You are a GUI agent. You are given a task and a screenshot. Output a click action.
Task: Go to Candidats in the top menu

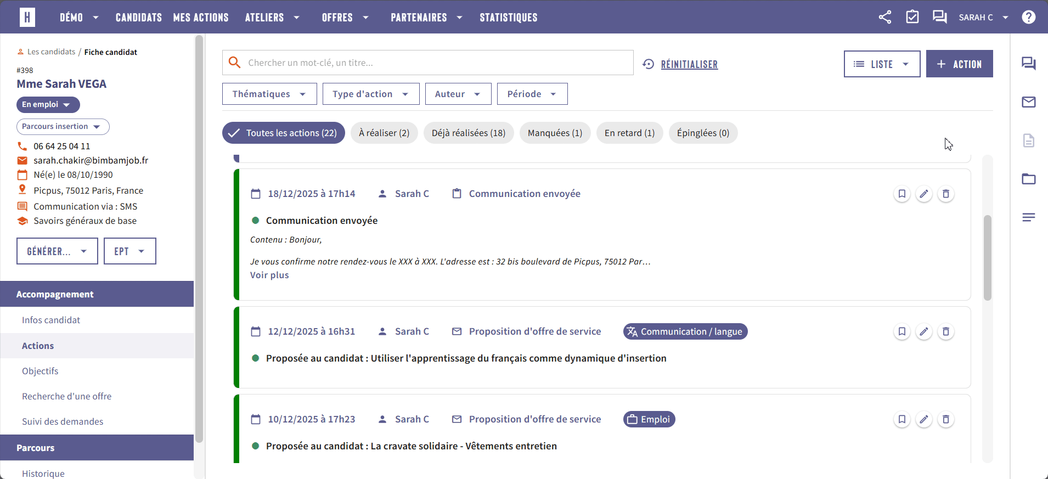click(x=139, y=18)
